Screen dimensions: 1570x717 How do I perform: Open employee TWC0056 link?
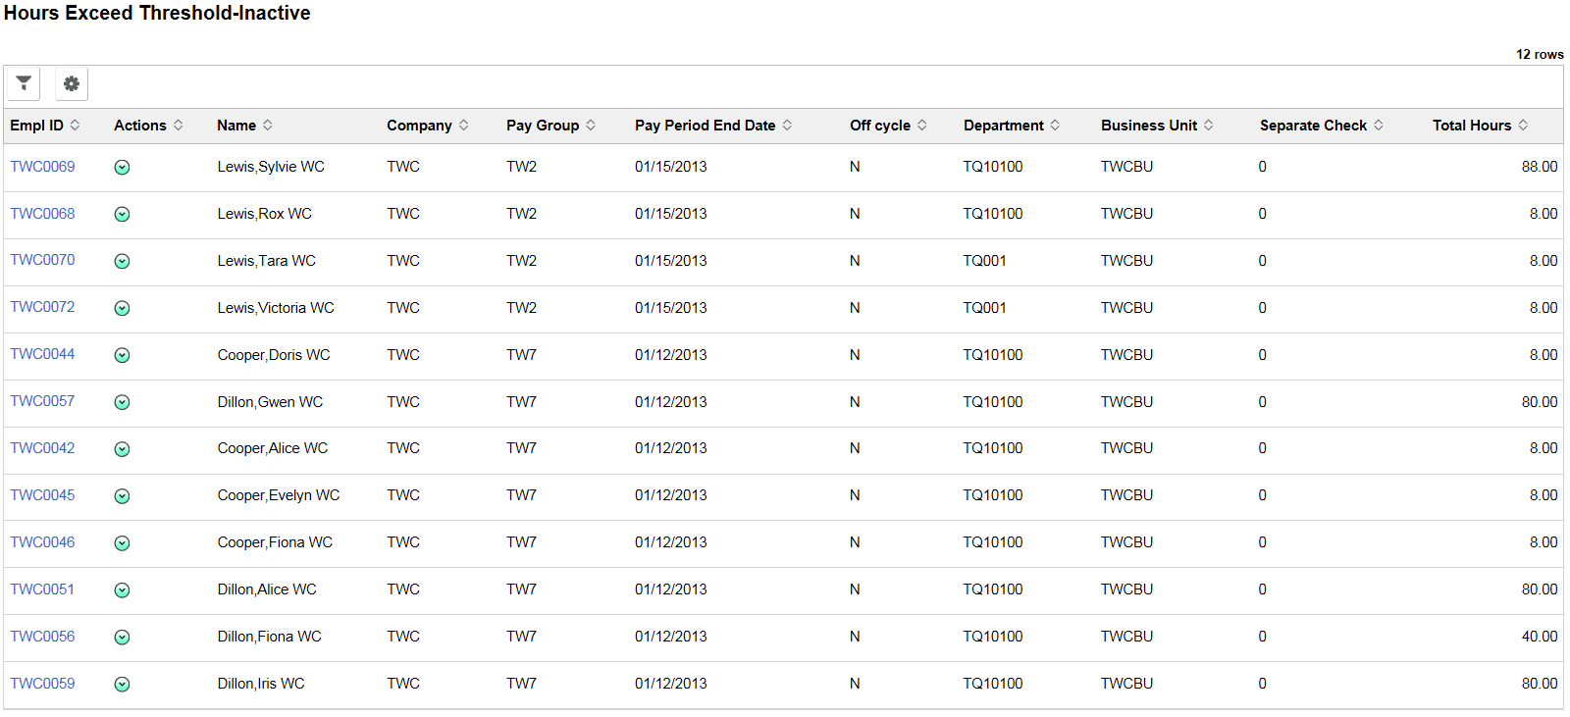point(42,637)
